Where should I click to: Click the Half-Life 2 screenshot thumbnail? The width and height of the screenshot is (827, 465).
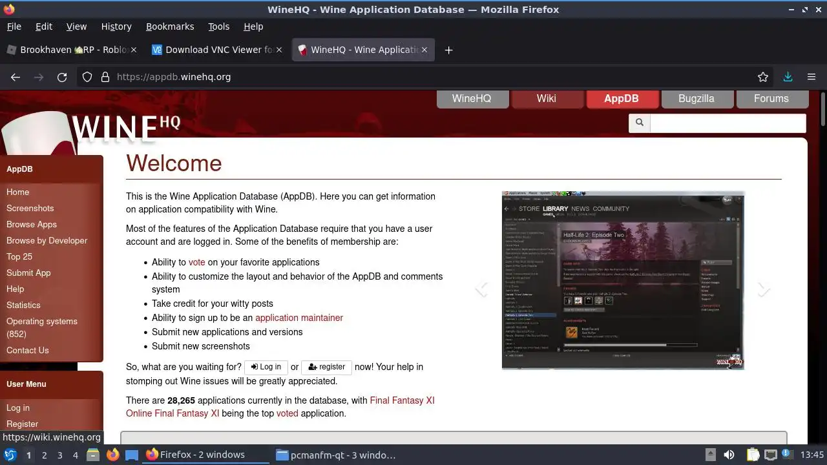(623, 280)
